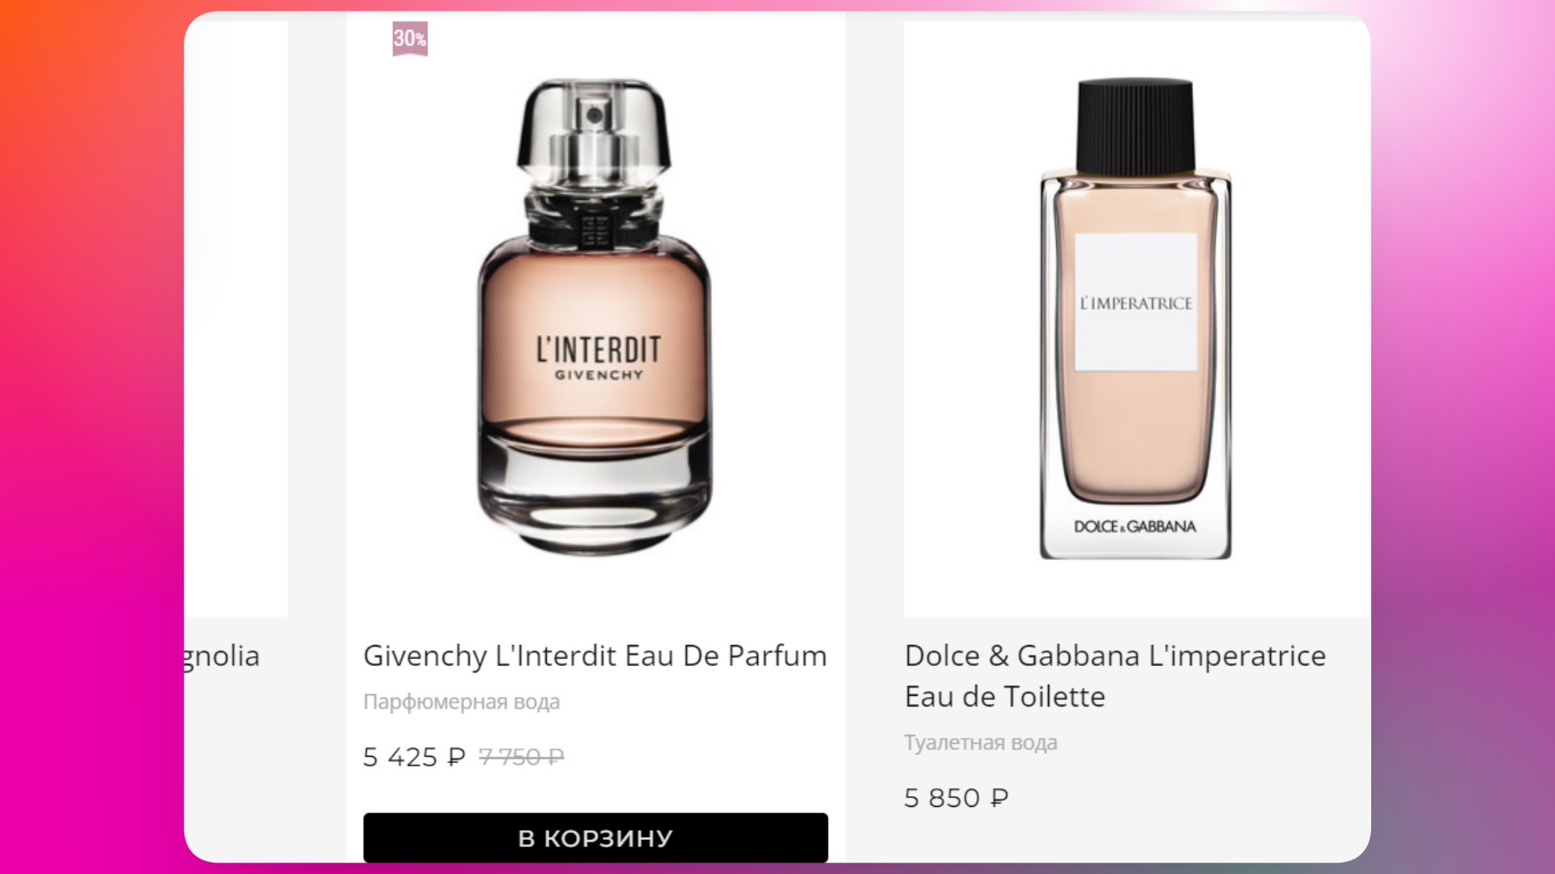The width and height of the screenshot is (1555, 874).
Task: Click the 30% discount badge
Action: pyautogui.click(x=410, y=38)
